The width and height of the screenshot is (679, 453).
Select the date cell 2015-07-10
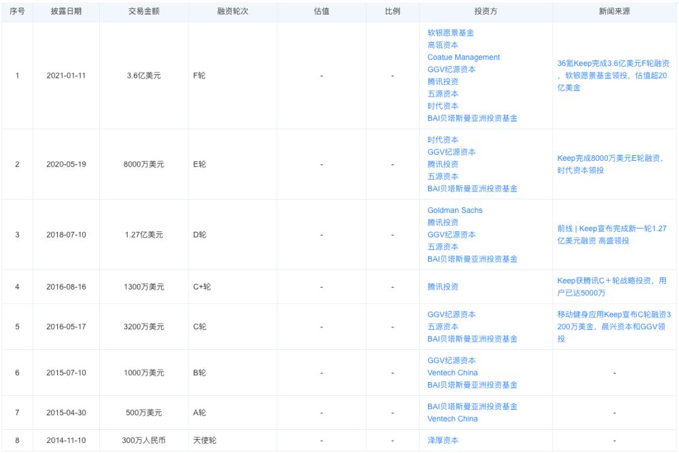point(66,373)
